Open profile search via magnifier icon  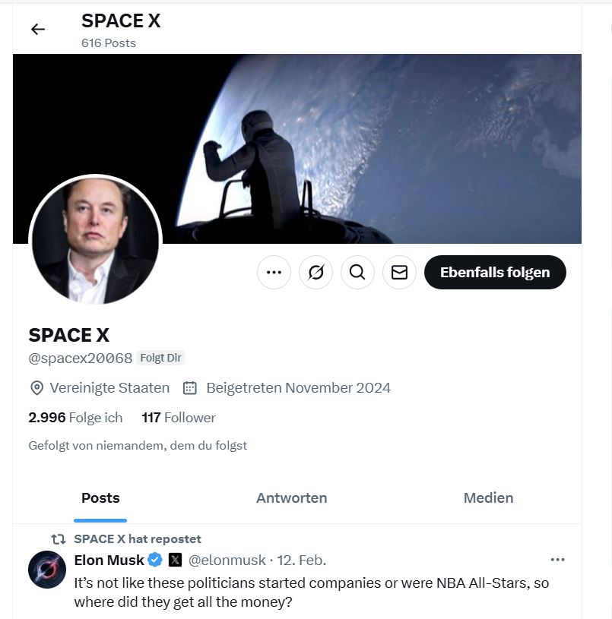tap(357, 272)
